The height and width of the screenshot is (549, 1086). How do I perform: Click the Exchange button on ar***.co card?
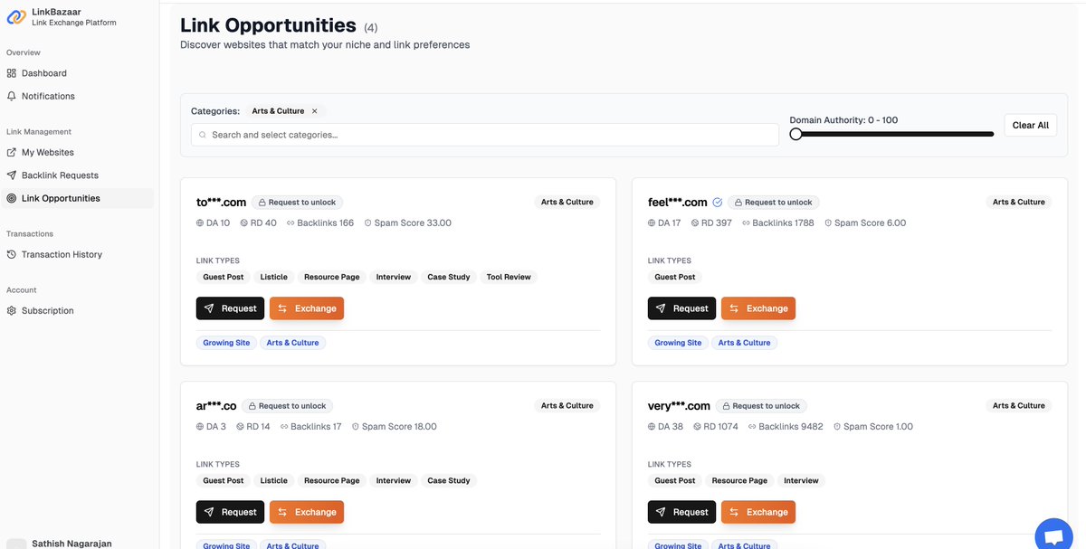tap(307, 512)
